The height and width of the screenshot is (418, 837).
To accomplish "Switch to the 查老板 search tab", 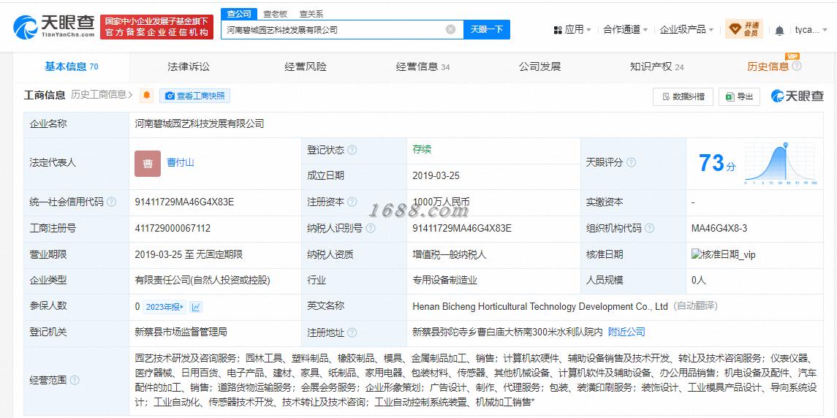I will pos(276,15).
